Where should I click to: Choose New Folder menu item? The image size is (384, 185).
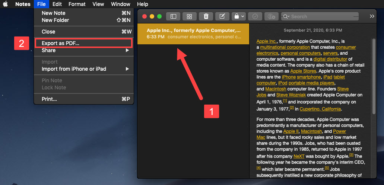click(x=84, y=20)
